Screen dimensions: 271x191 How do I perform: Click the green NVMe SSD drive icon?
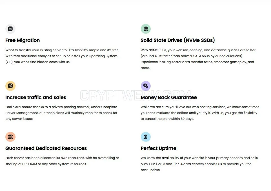point(146,29)
